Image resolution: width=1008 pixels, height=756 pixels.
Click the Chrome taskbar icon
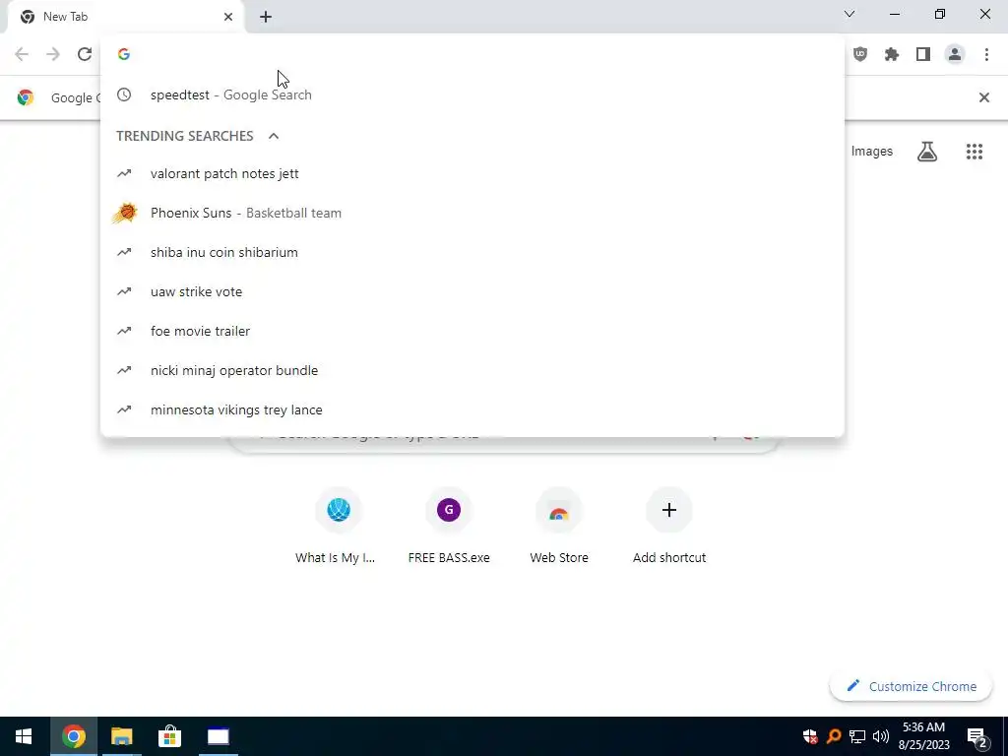[73, 736]
